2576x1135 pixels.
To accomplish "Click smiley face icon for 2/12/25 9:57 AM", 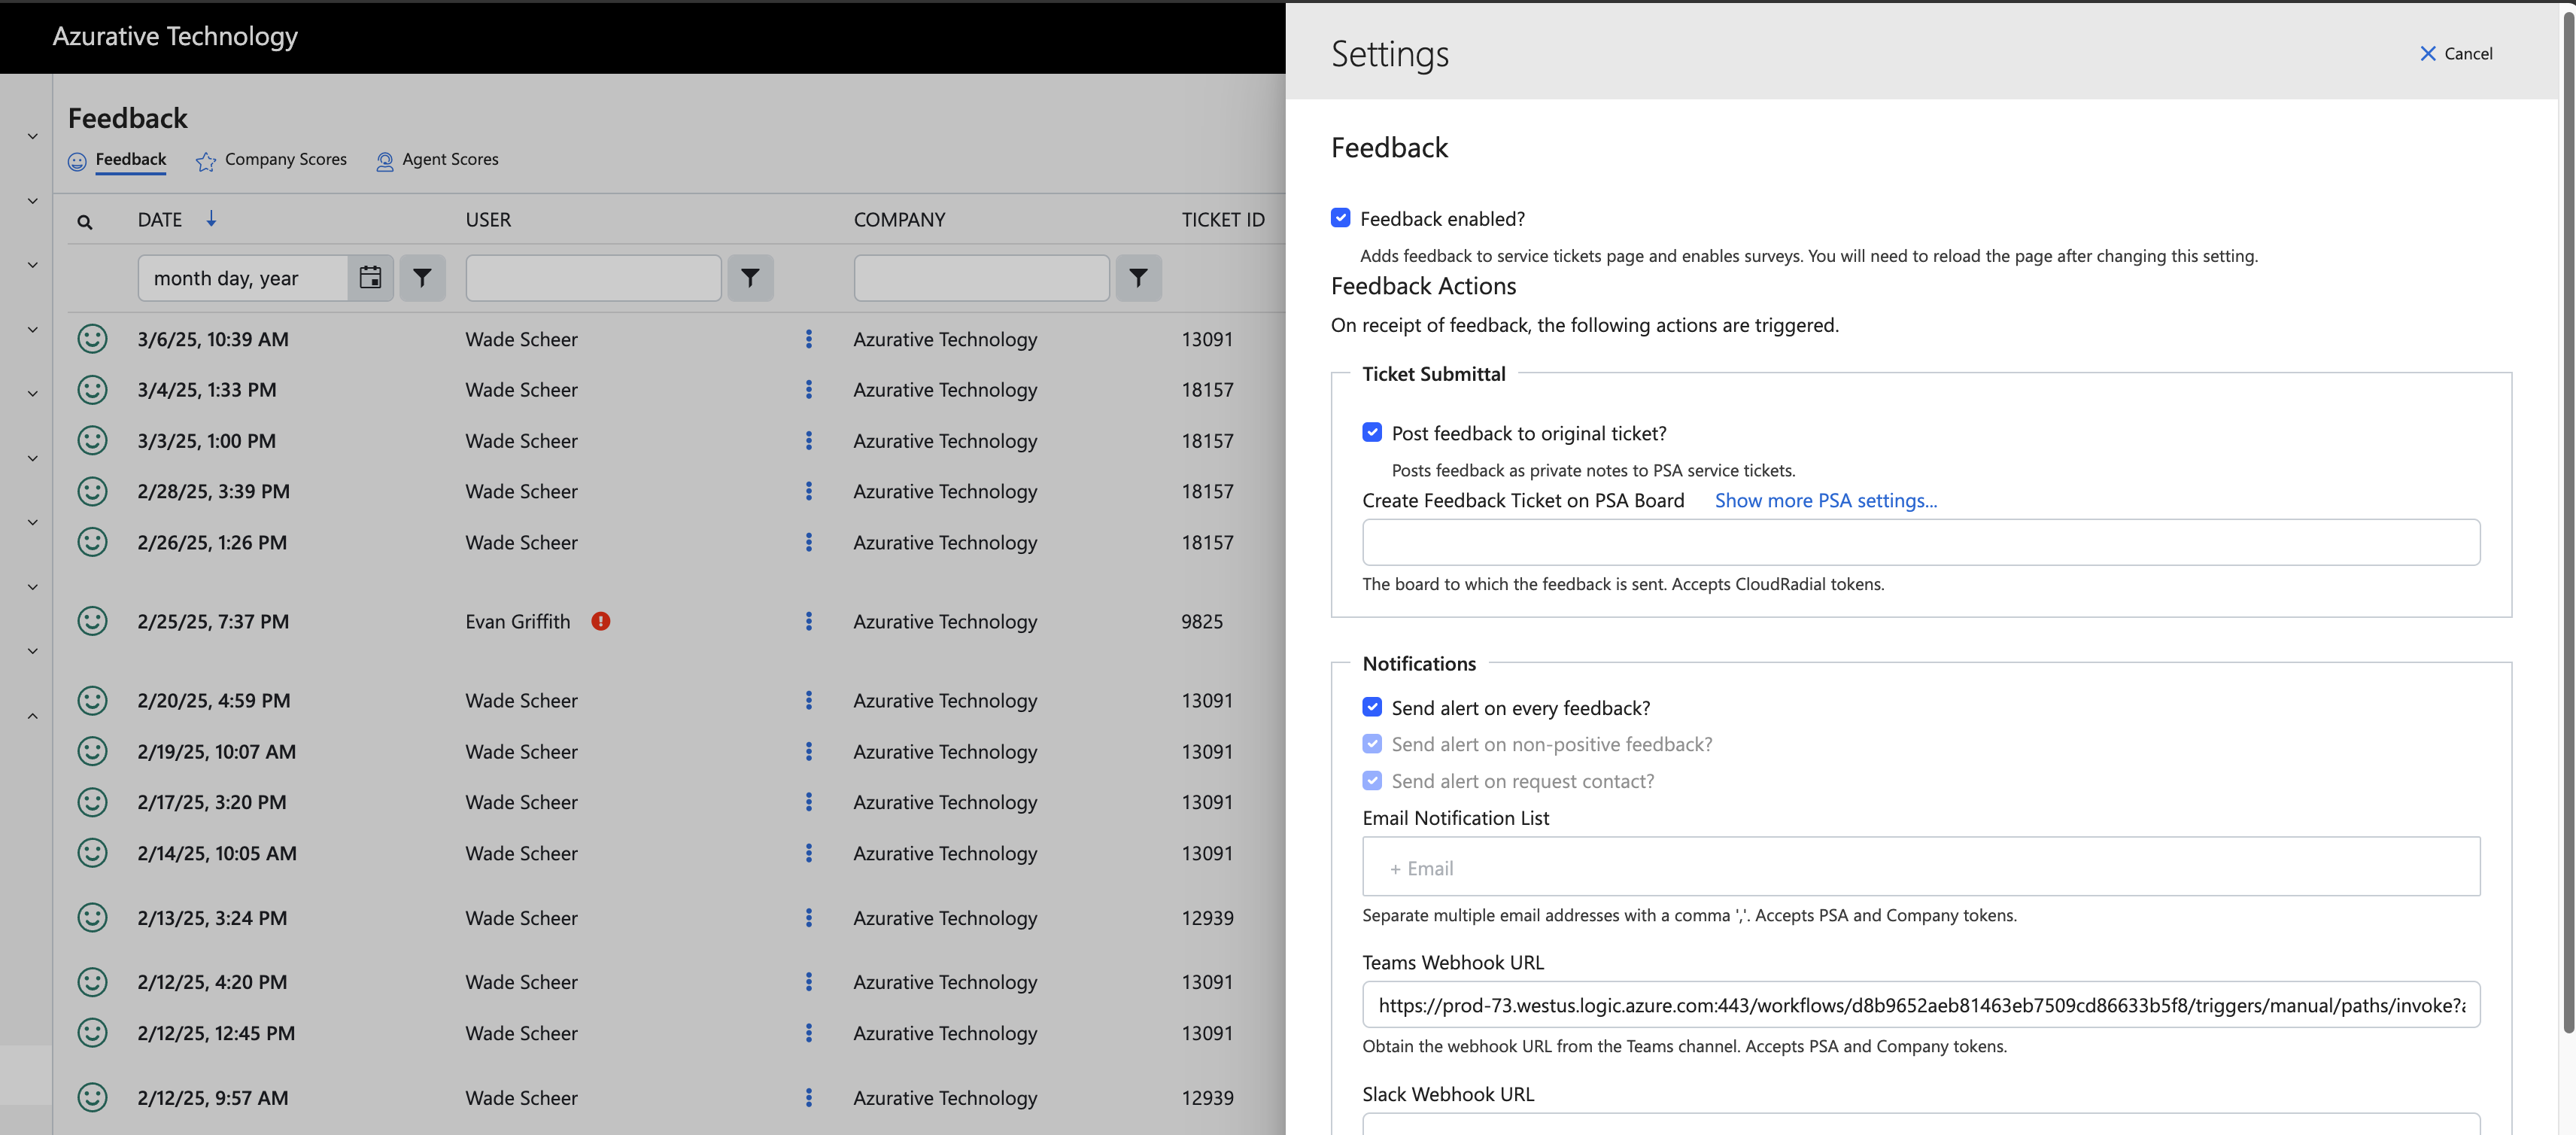I will (92, 1097).
